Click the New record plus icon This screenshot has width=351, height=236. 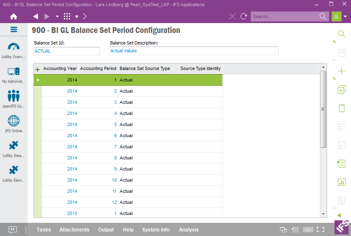342,71
